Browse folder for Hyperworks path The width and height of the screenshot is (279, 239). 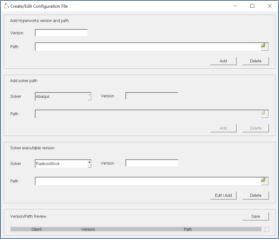point(265,46)
